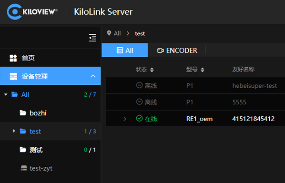
Task: Select the test group in sidebar
Action: pos(35,132)
